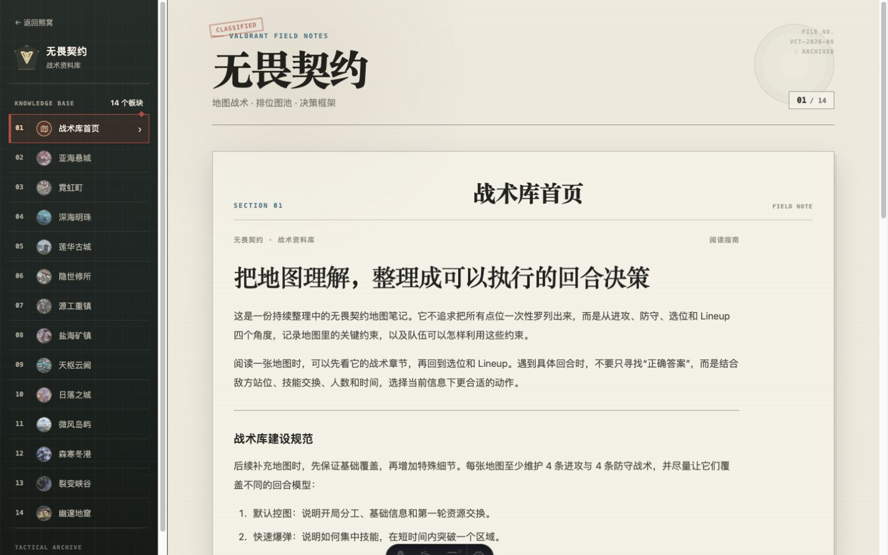Click the 战术资料库 subtitle under sidebar logo
888x555 pixels.
coord(64,65)
